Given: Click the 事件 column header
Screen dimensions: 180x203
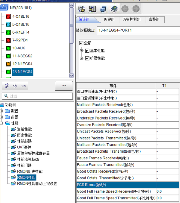Looking at the screenshot, I should pos(116,85).
